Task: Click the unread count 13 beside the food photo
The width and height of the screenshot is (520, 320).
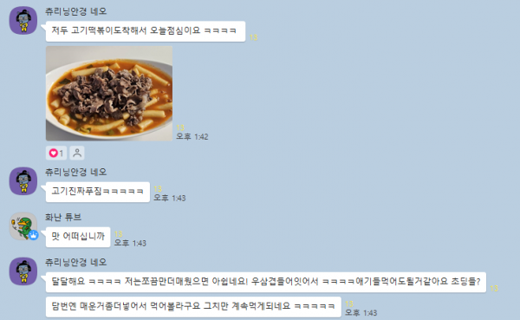Action: click(x=180, y=127)
